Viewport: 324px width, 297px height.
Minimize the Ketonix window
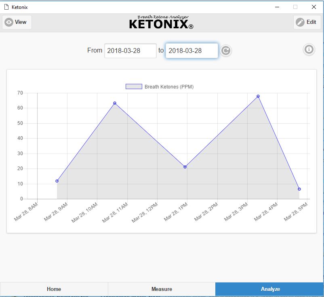click(x=277, y=7)
